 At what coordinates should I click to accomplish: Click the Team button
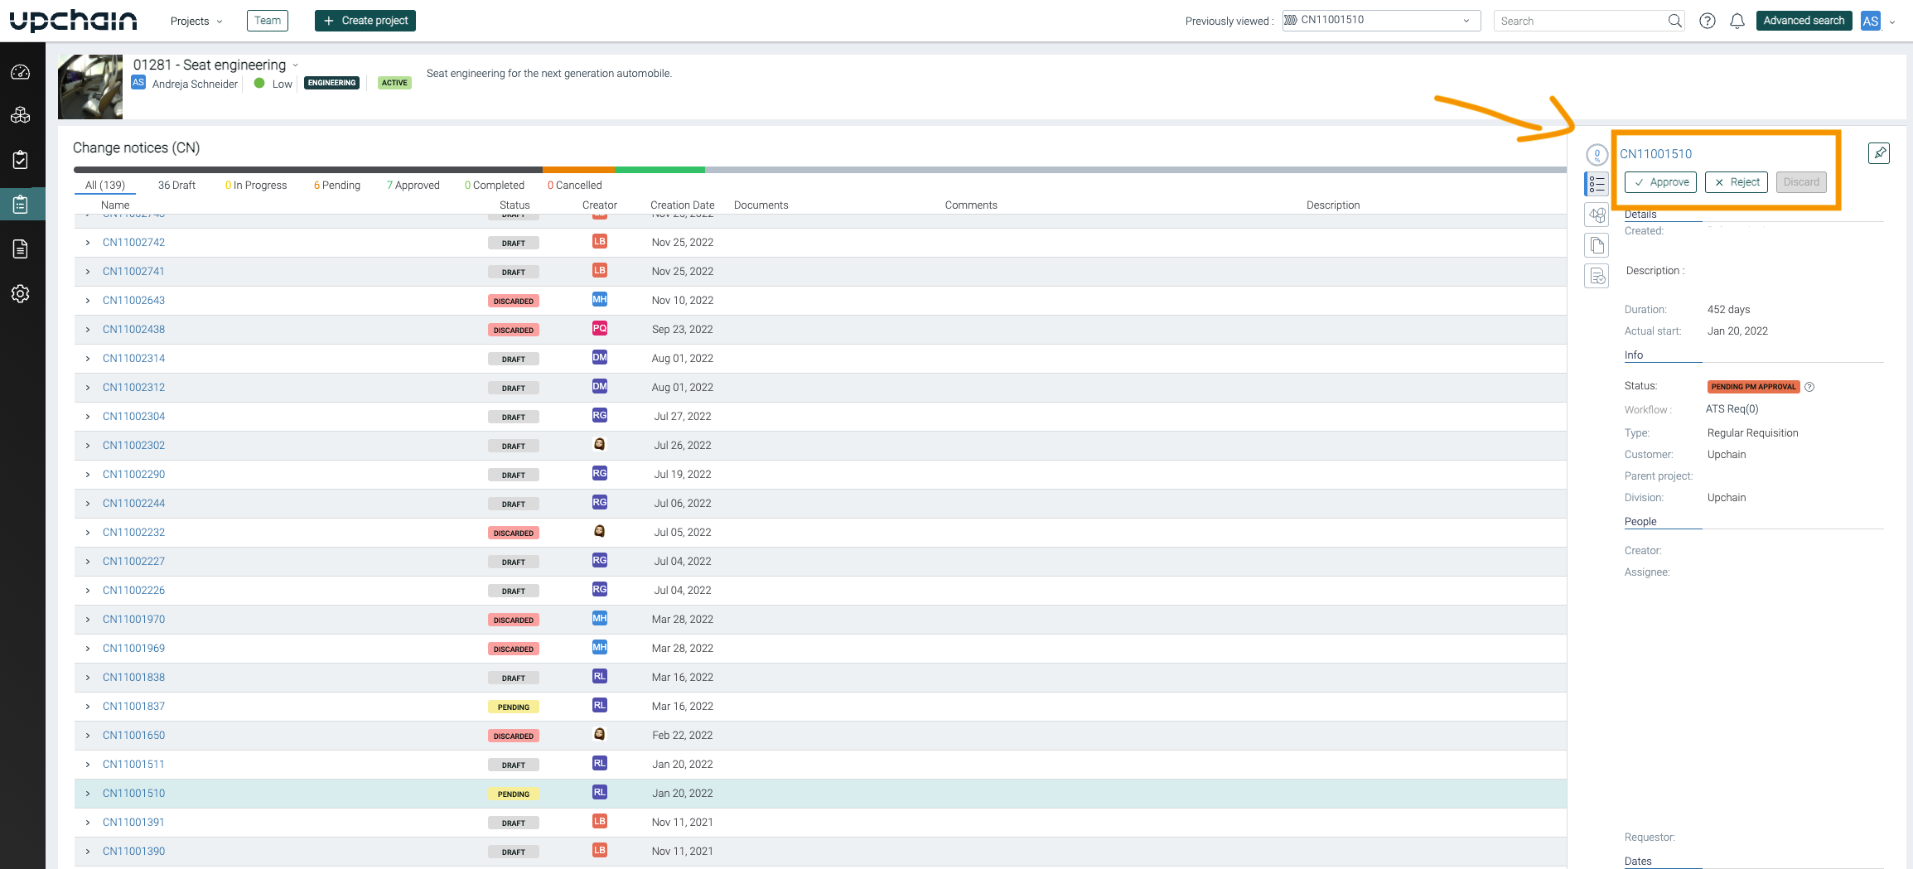(x=268, y=21)
